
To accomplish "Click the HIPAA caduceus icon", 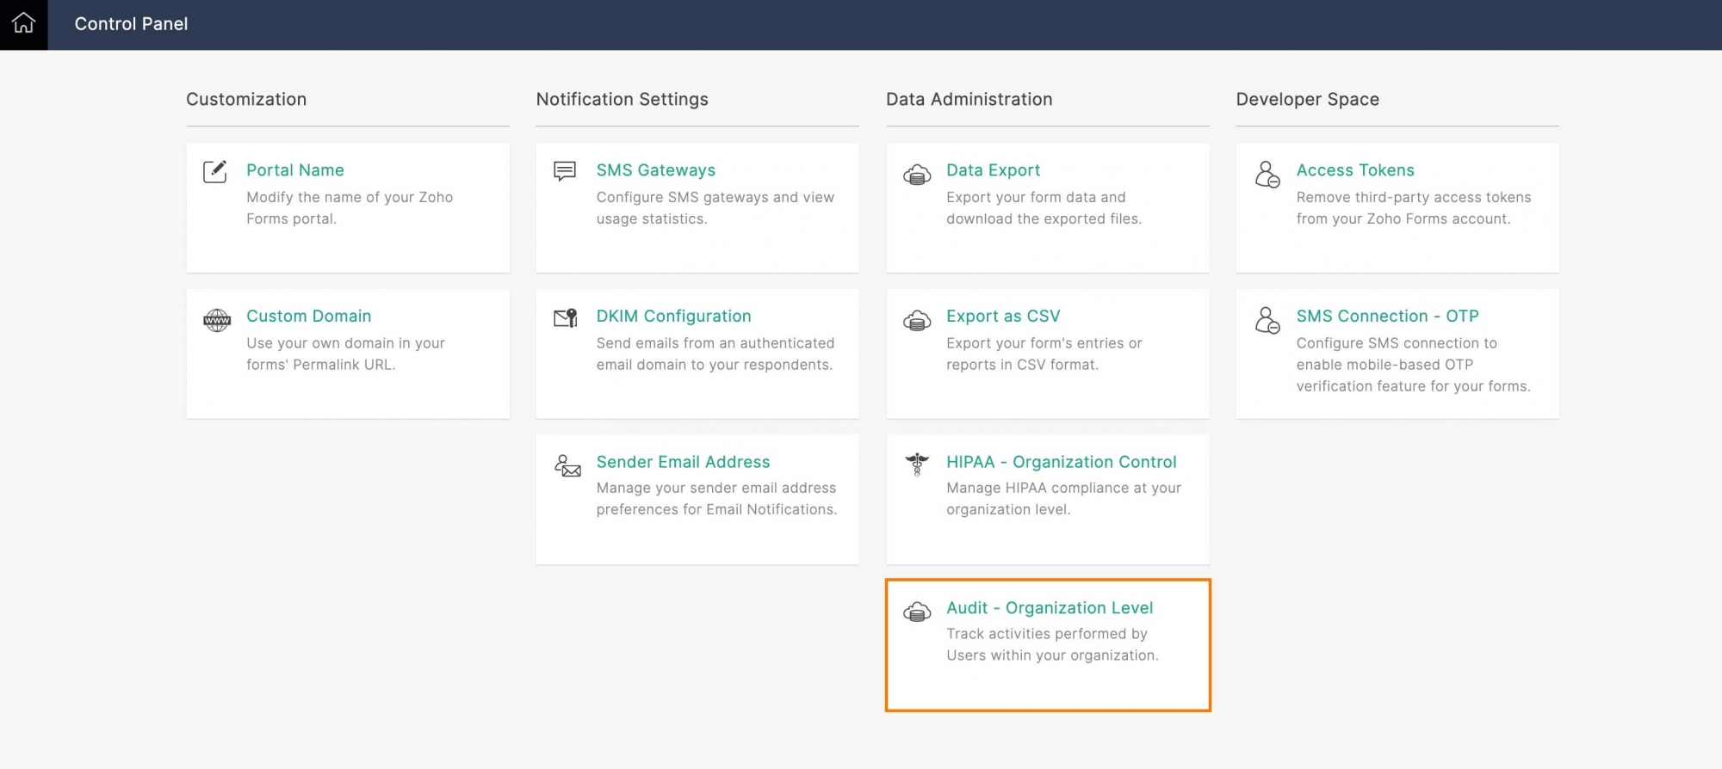I will click(x=917, y=464).
